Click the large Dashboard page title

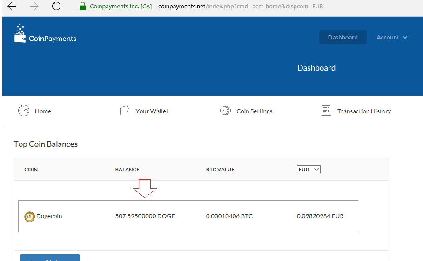pos(316,68)
